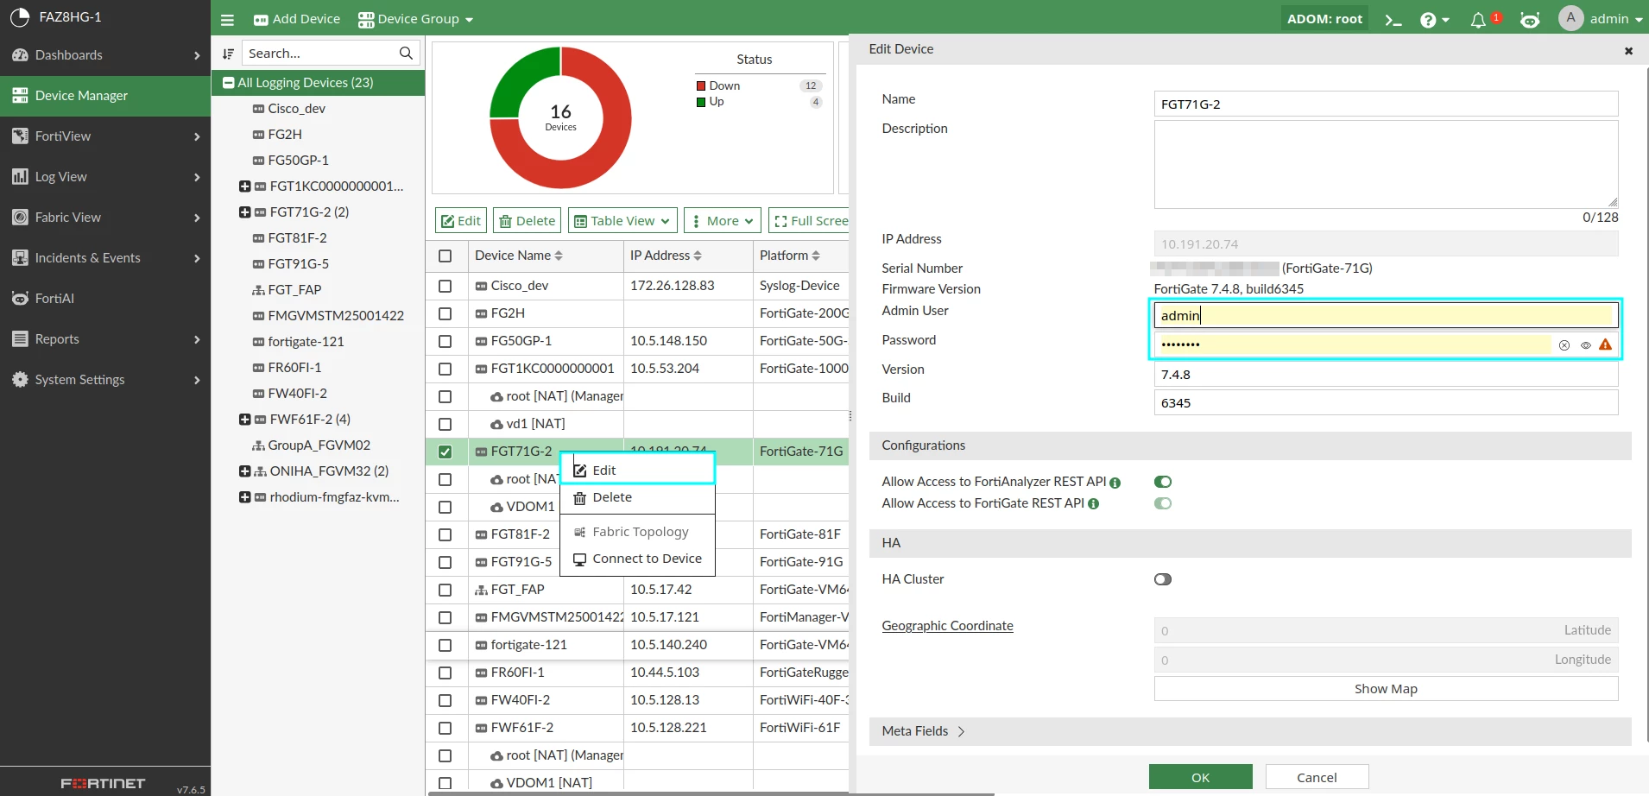The height and width of the screenshot is (796, 1649).
Task: Toggle Allow Access to FortiGate REST API
Action: coord(1163,503)
